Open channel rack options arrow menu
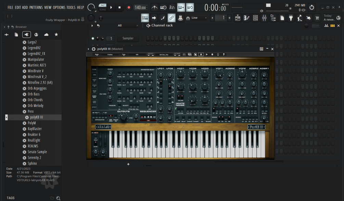Viewport: 344px width, 201px height. pos(92,25)
